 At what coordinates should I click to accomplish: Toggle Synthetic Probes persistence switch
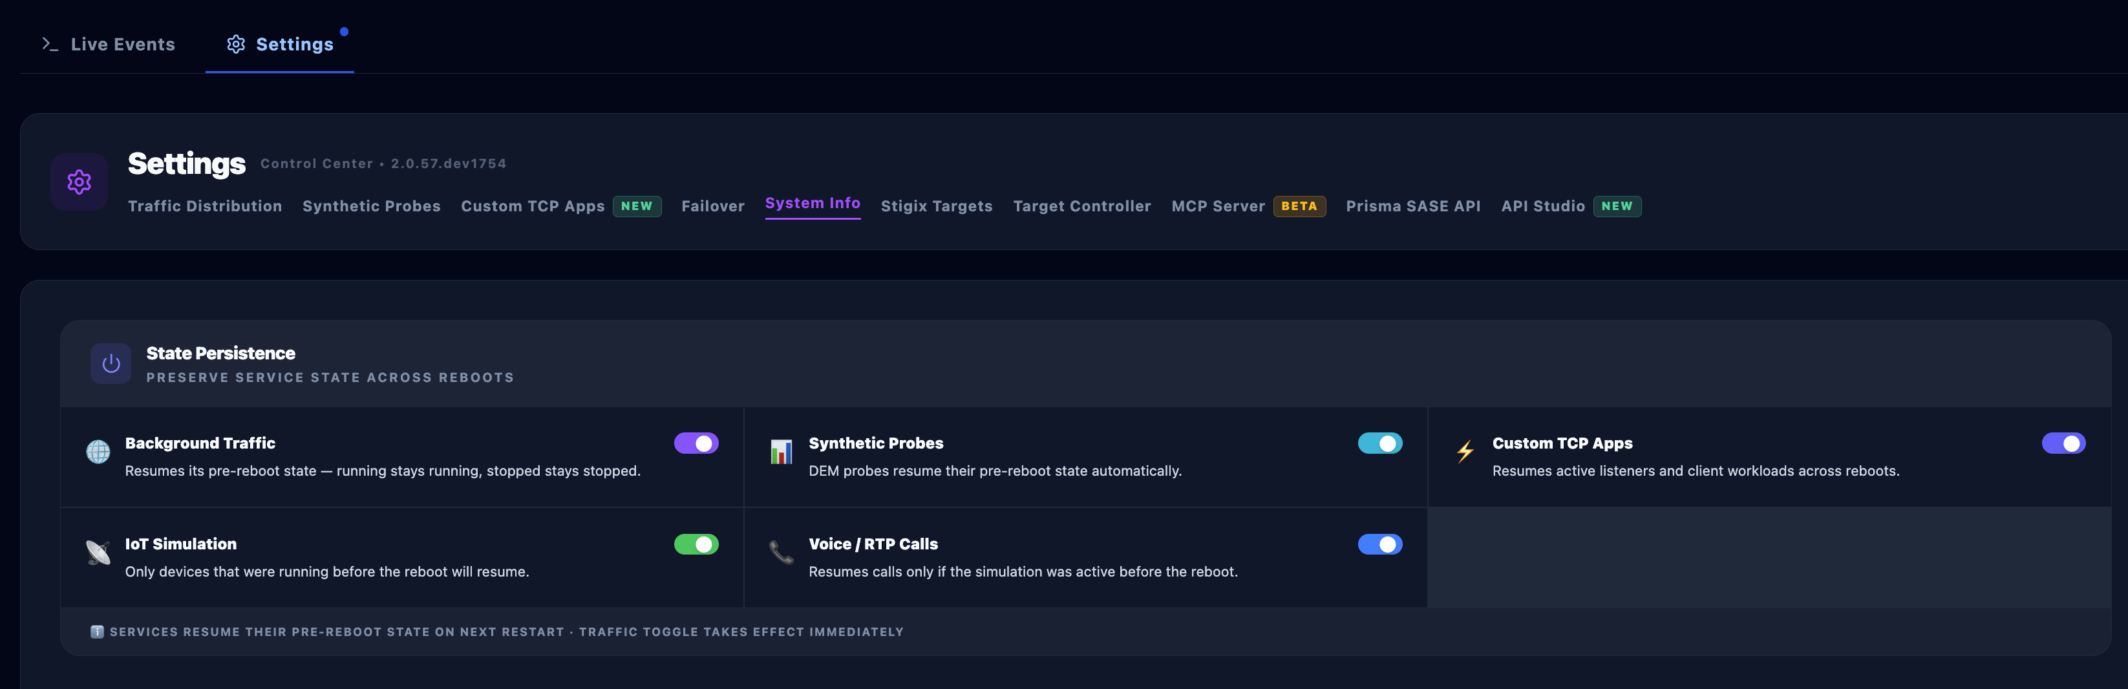pyautogui.click(x=1379, y=443)
